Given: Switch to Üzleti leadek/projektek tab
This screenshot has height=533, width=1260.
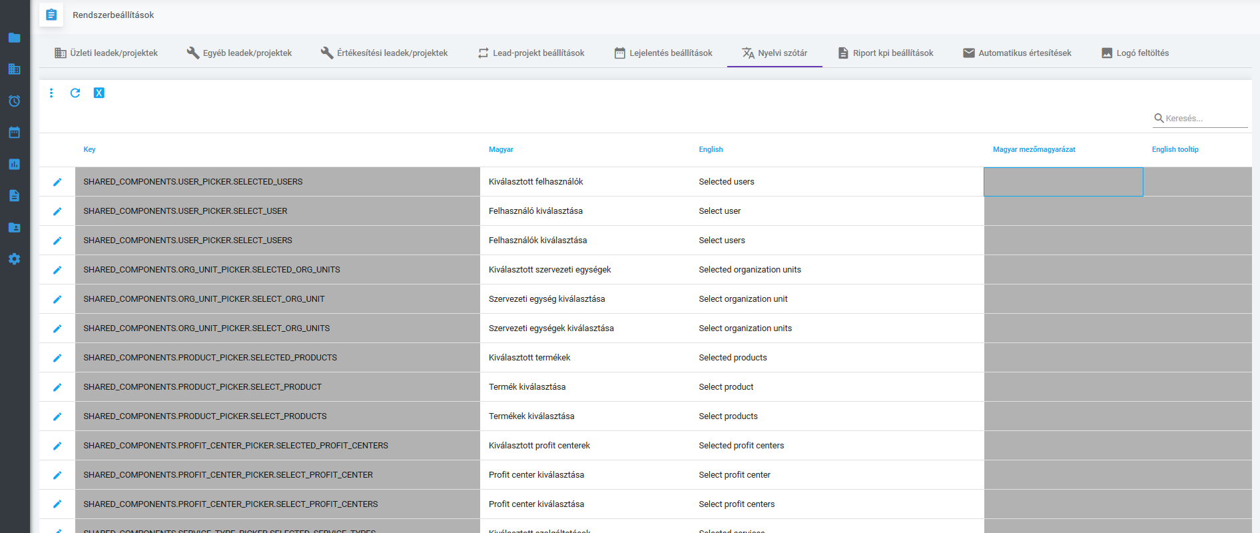Looking at the screenshot, I should click(106, 53).
